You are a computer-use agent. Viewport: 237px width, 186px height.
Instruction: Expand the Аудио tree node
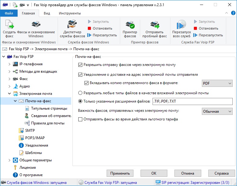[x=9, y=86]
